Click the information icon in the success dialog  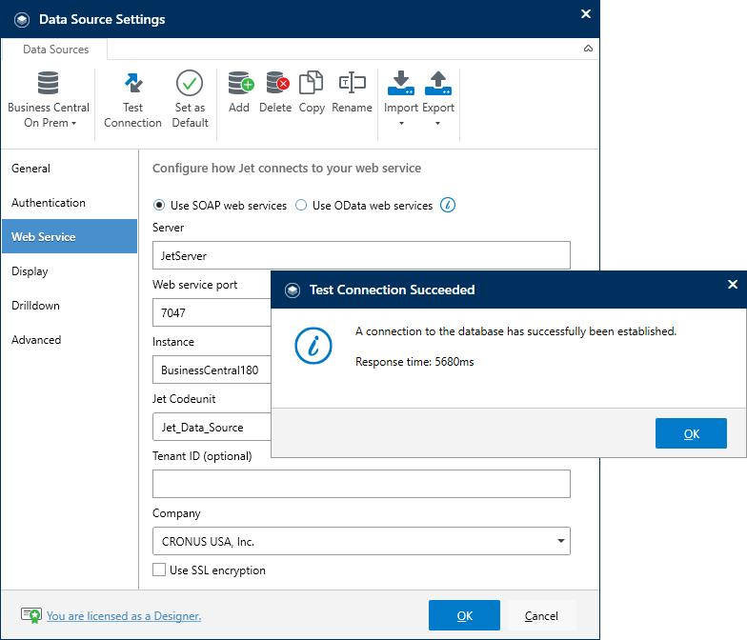(x=313, y=346)
